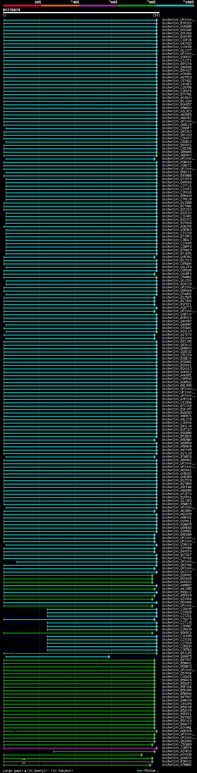Open hit UniRef100_C1DF28
Image resolution: width=197 pixels, height=773 pixels.
coord(177,40)
